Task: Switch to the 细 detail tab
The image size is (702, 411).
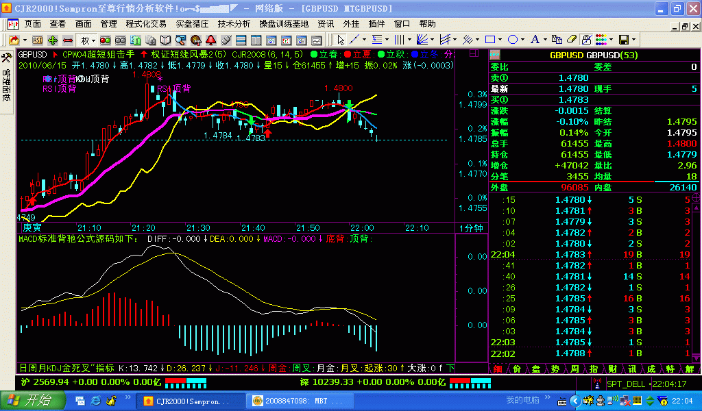Action: pyautogui.click(x=498, y=369)
